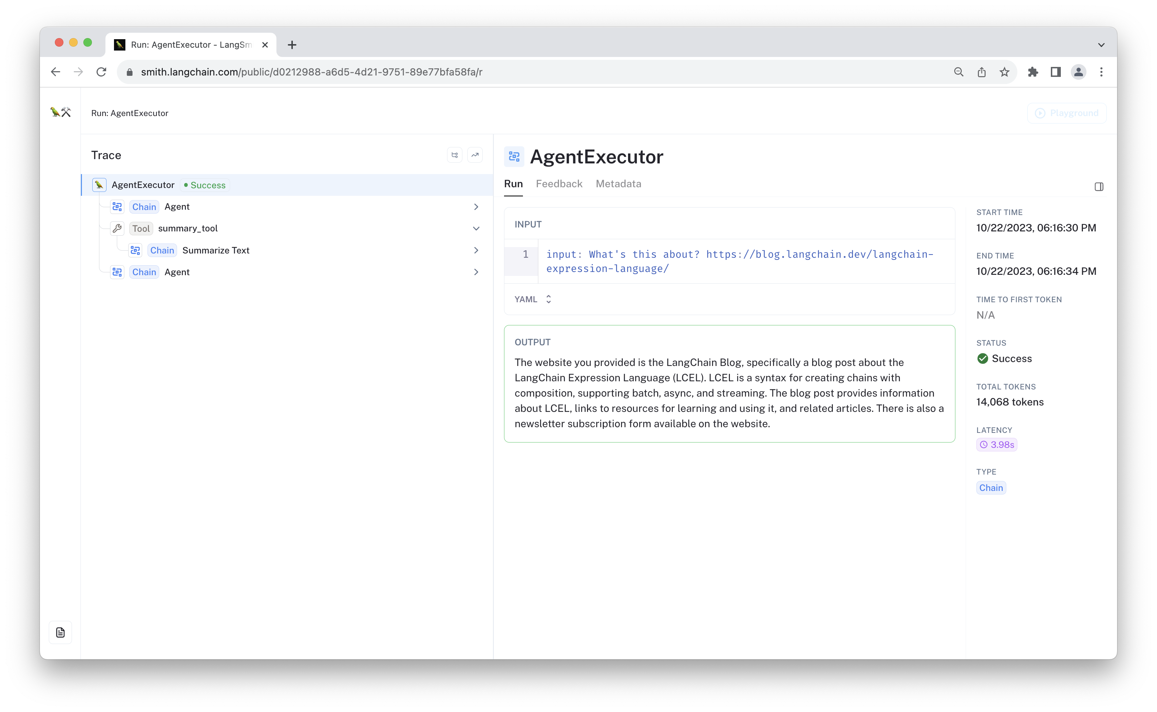Screen dimensions: 1157x712
Task: Open the YAML format dropdown
Action: click(x=533, y=299)
